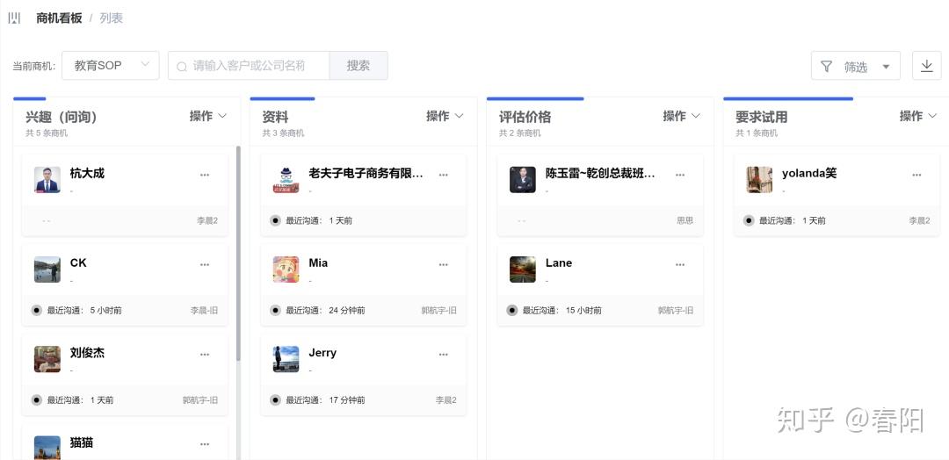Open more options on CK card
949x460 pixels.
point(205,264)
